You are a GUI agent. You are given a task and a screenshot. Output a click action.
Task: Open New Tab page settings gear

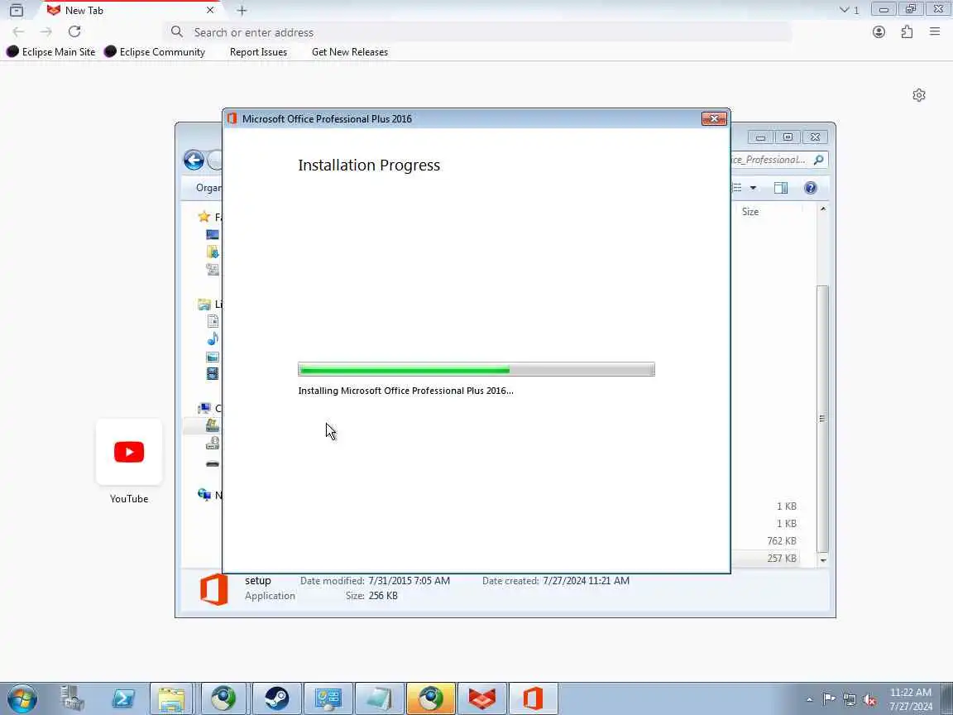click(x=919, y=95)
